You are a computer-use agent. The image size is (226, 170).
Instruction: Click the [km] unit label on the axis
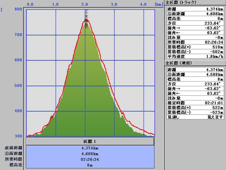coord(158,4)
